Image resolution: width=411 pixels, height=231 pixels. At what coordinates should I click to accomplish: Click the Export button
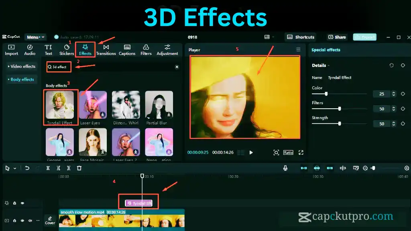click(x=364, y=37)
